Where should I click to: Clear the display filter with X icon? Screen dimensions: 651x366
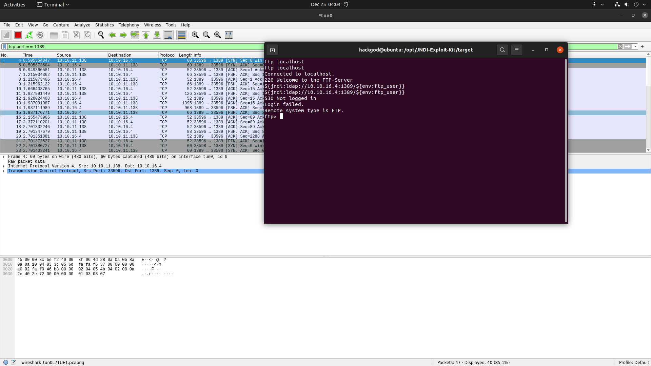[620, 46]
